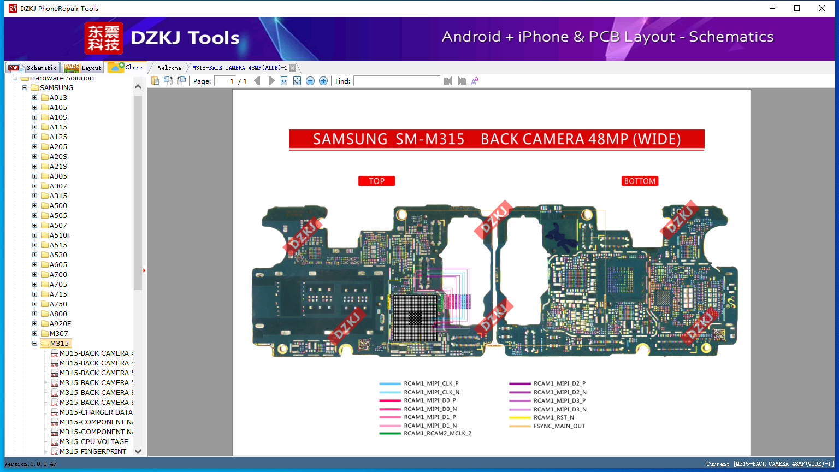
Task: Select the A515 tree entry
Action: (x=58, y=245)
